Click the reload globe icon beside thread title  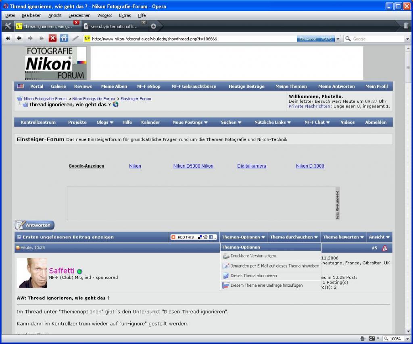[x=116, y=104]
